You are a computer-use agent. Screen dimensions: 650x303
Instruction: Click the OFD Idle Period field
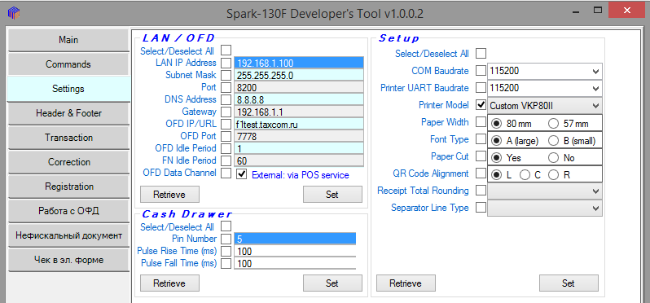(299, 148)
